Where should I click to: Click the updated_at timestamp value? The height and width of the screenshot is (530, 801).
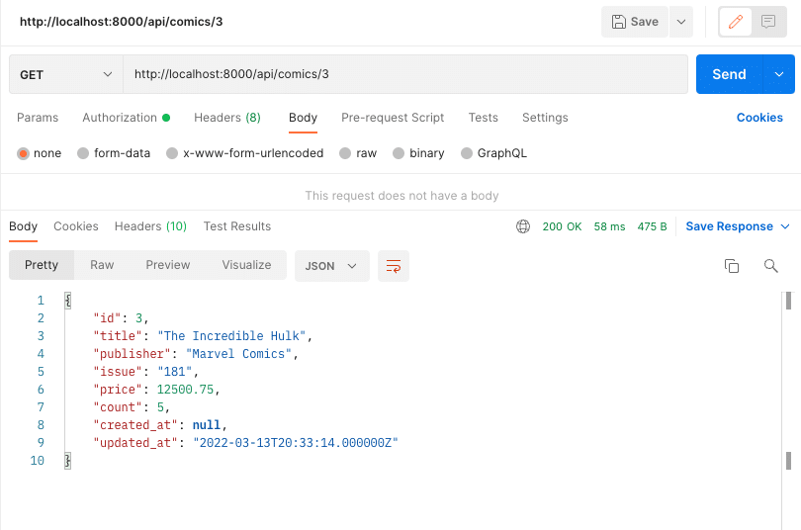click(296, 443)
